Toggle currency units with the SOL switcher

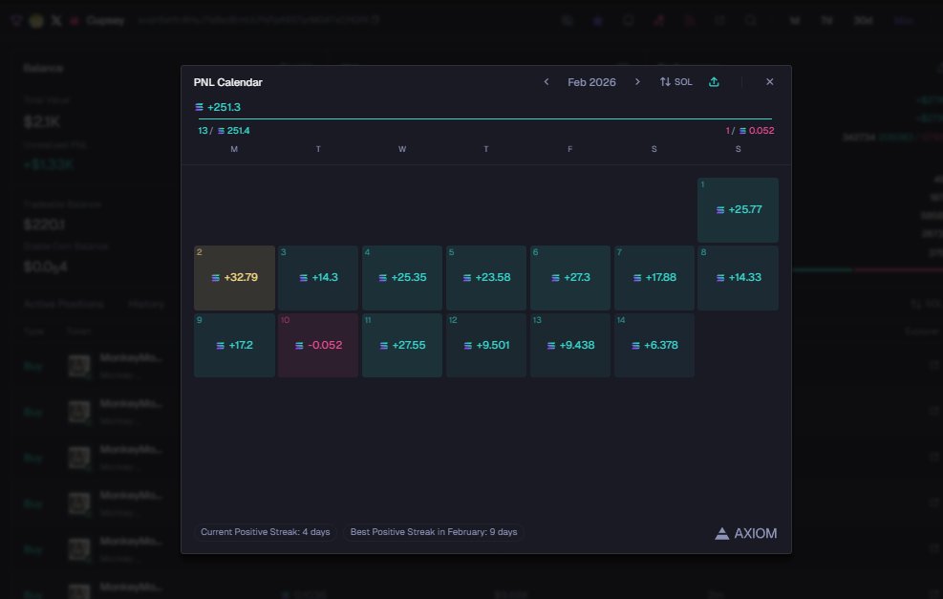[675, 82]
